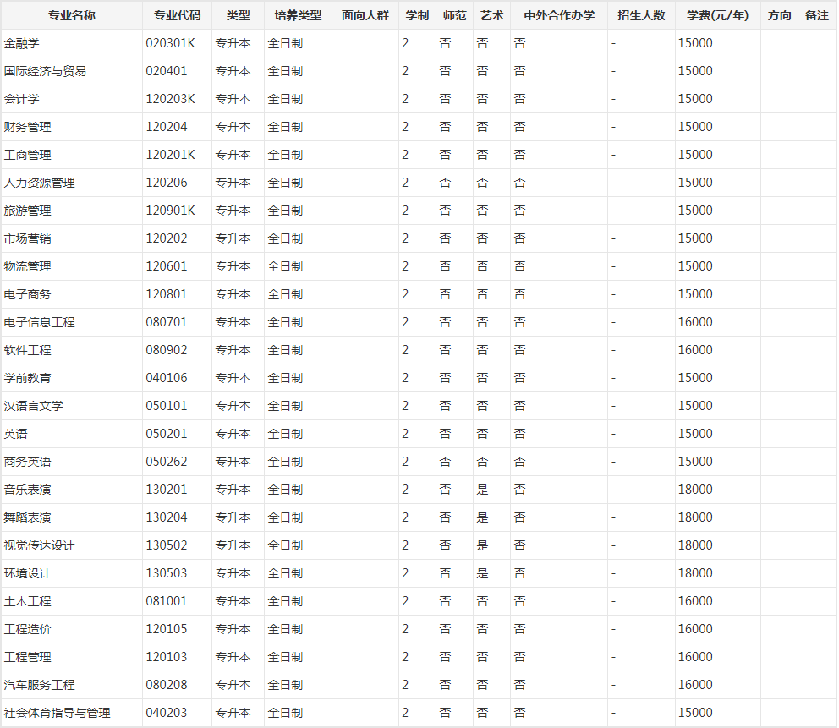Screen dimensions: 839x728
Task: Click major code 050201
Action: (167, 434)
